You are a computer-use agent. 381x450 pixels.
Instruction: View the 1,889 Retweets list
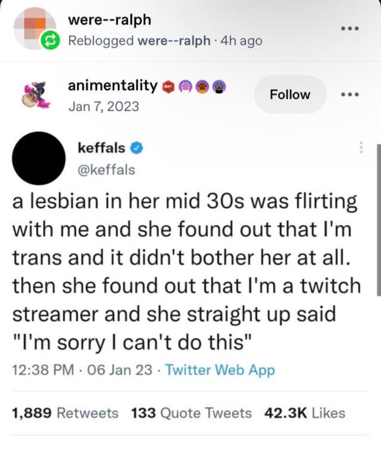pos(65,413)
